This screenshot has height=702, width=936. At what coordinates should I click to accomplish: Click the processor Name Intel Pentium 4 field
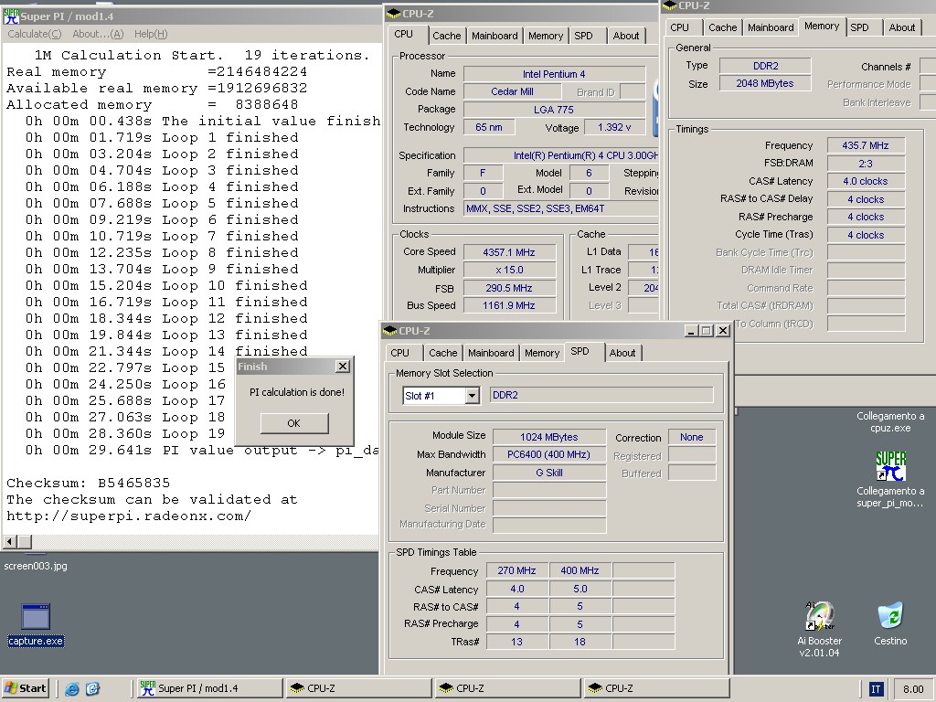(554, 74)
